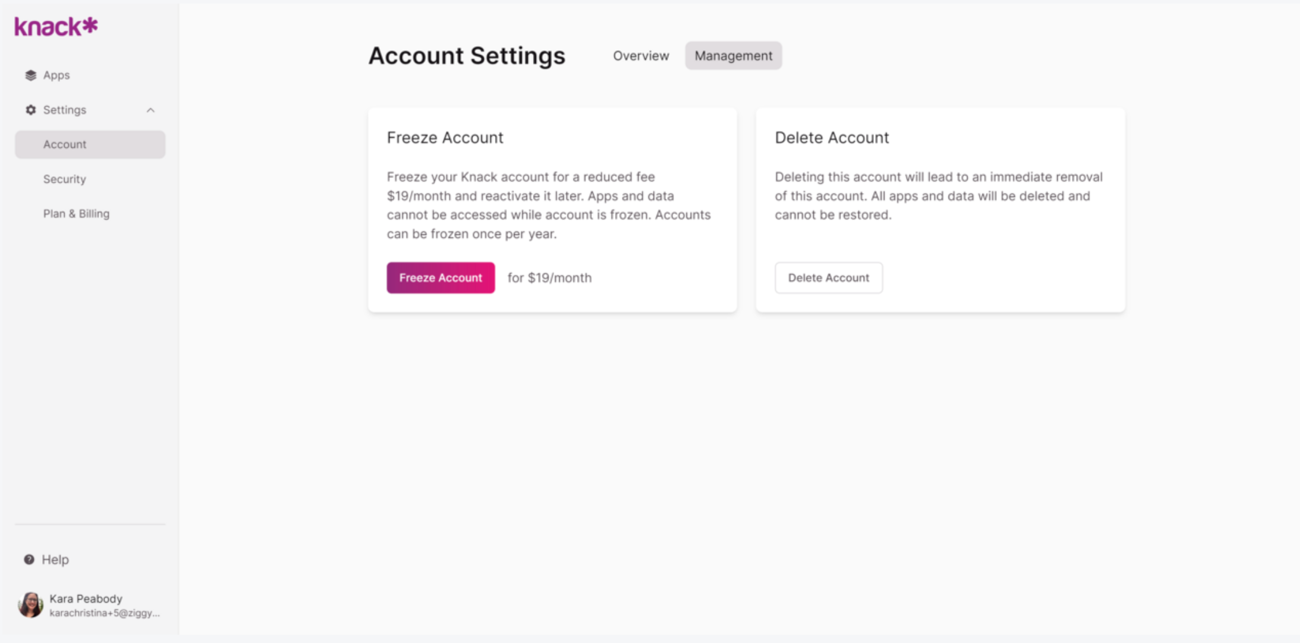
Task: Click the Freeze Account card heading
Action: [x=445, y=138]
